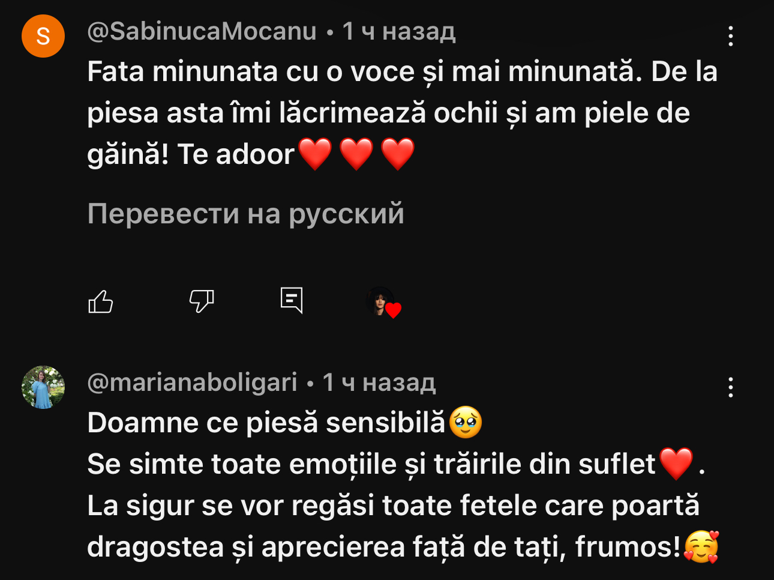Image resolution: width=774 pixels, height=580 pixels.
Task: Click the 'La sigur se vor regăsi' text line
Action: [393, 506]
